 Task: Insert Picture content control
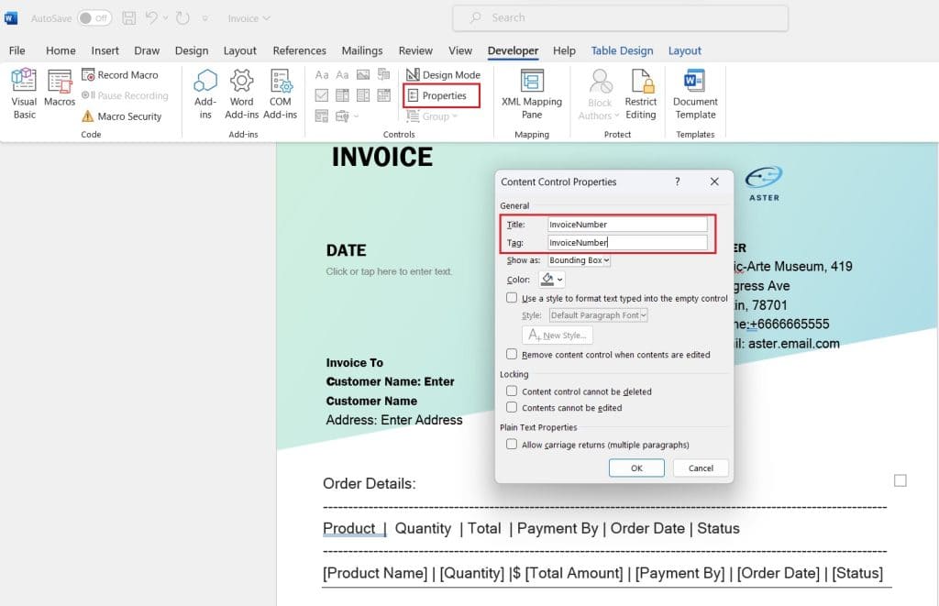(363, 75)
